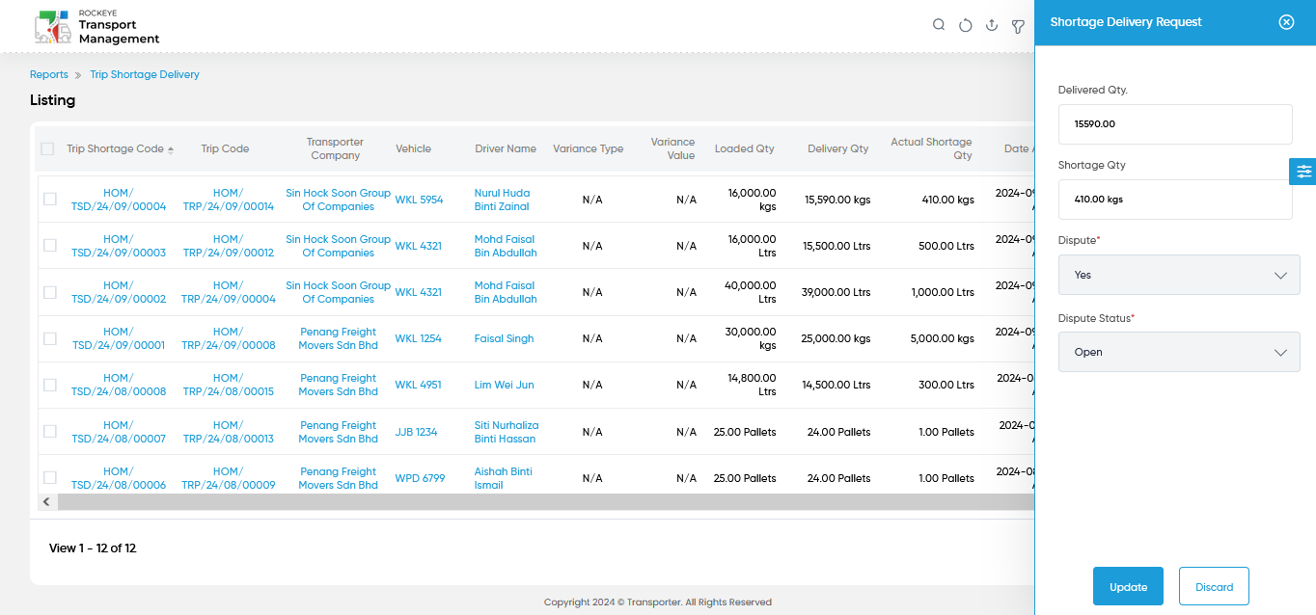The width and height of the screenshot is (1316, 615).
Task: Click the Loaded Qty column header
Action: (744, 148)
